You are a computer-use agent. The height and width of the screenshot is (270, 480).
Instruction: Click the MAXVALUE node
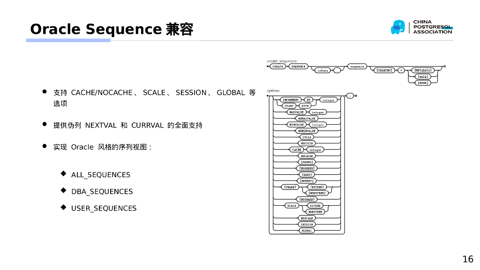point(297,112)
